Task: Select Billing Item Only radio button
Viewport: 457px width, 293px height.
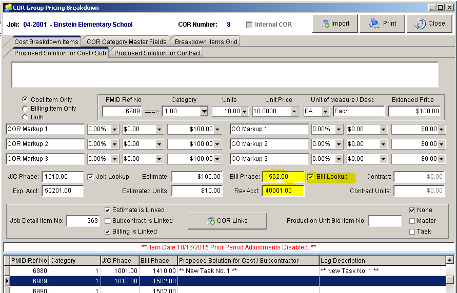Action: pos(25,109)
